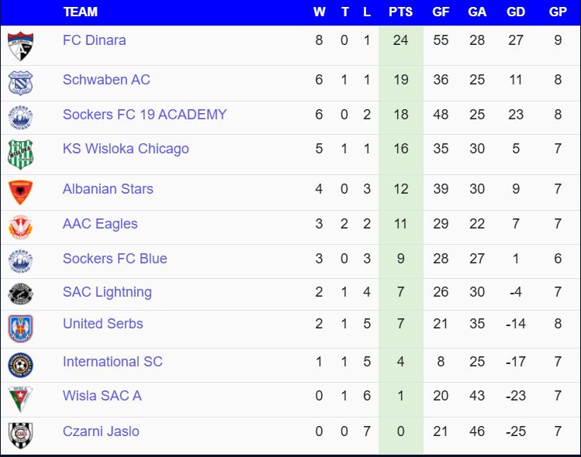Open the Sockers FC 19 ACADEMY link
581x457 pixels.
pyautogui.click(x=144, y=115)
